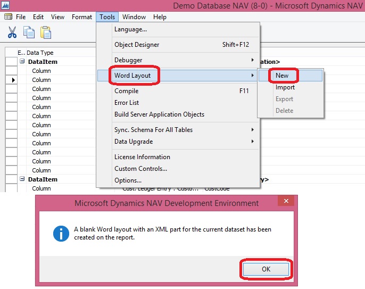This screenshot has width=365, height=289.
Task: Click the table icon left of File menu
Action: coord(8,17)
